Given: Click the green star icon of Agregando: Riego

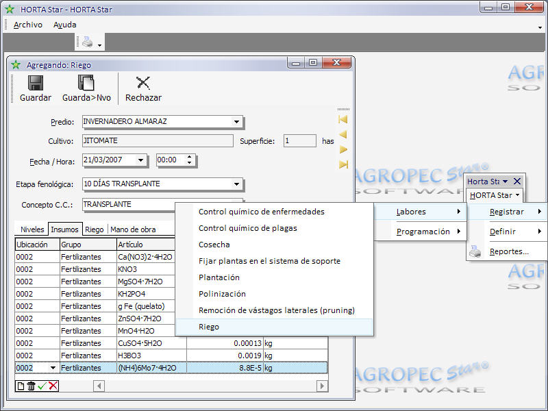Looking at the screenshot, I should (16, 64).
